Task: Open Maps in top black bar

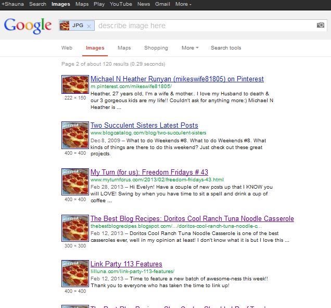Action: [82, 4]
